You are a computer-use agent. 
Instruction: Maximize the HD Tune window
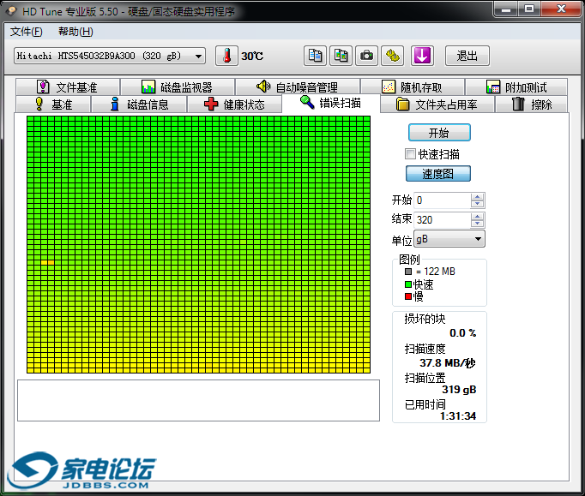click(529, 9)
